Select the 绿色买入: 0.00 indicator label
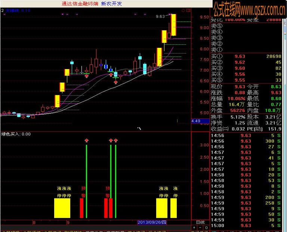287x232 pixels. (x=16, y=134)
